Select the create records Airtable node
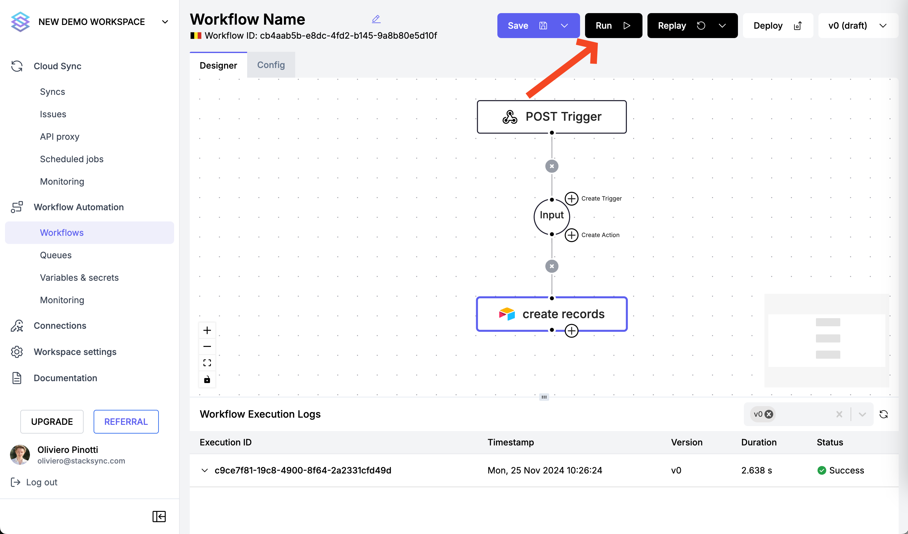Viewport: 908px width, 534px height. pyautogui.click(x=551, y=314)
